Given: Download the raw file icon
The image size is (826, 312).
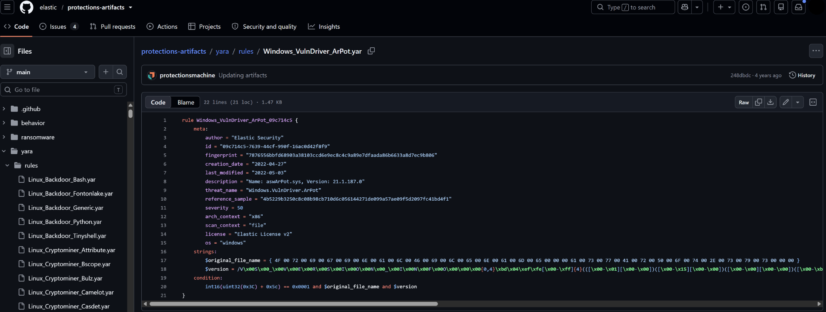Looking at the screenshot, I should coord(770,102).
